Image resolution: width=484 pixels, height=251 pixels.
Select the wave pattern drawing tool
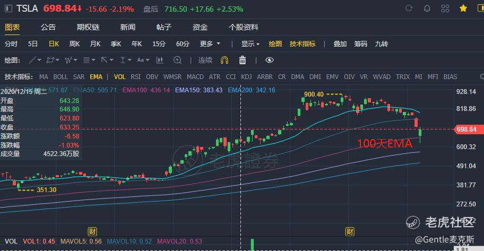[x=68, y=60]
